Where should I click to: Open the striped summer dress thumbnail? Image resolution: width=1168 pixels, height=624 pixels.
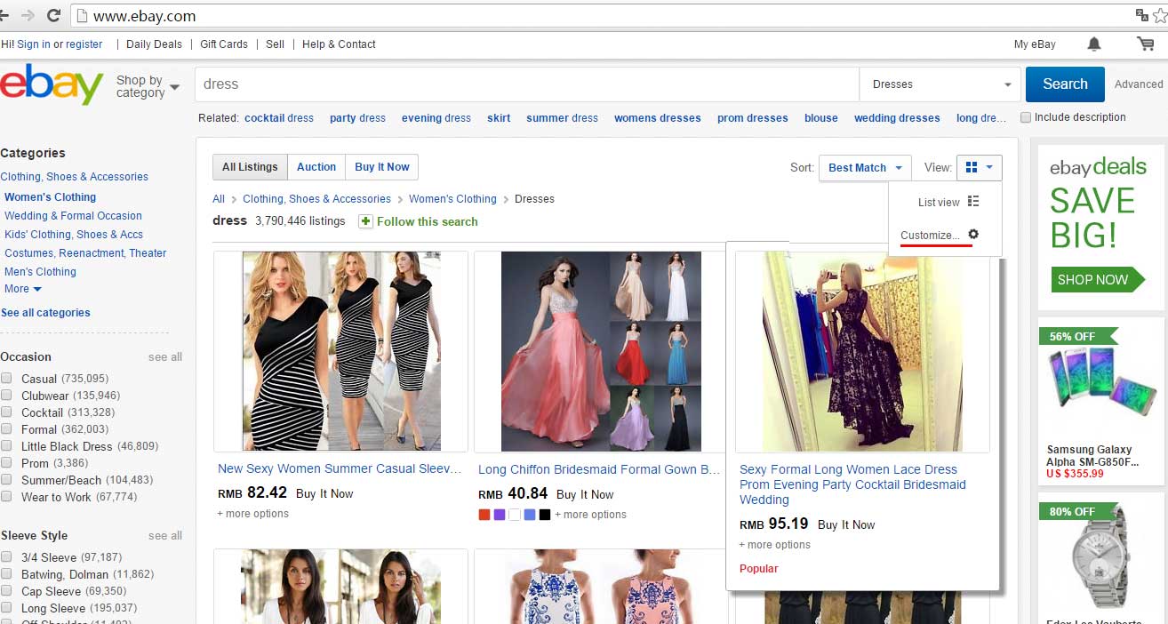(x=341, y=351)
